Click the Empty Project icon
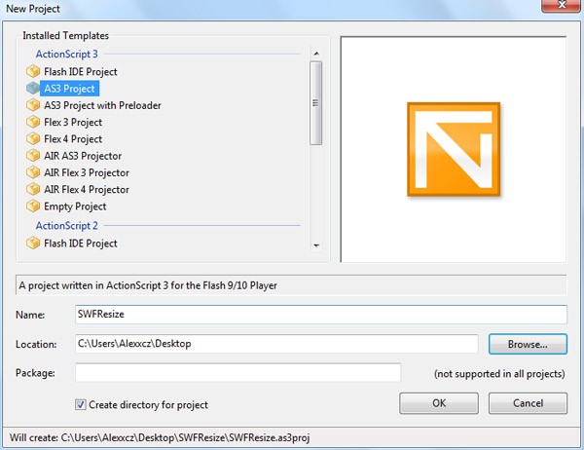This screenshot has width=584, height=450. [33, 206]
